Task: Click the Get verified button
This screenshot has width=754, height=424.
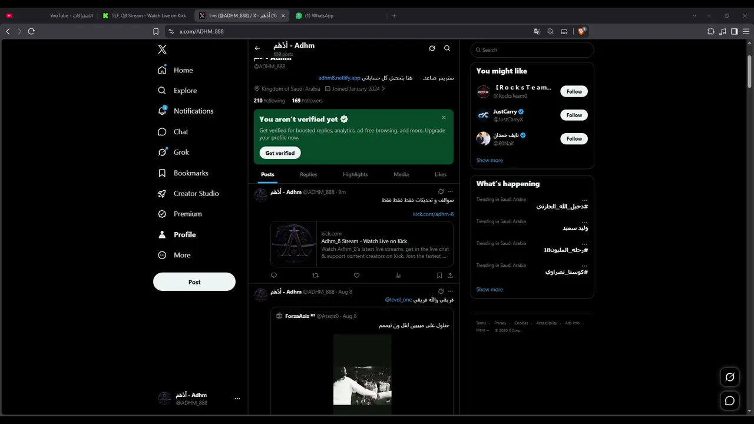Action: [280, 153]
